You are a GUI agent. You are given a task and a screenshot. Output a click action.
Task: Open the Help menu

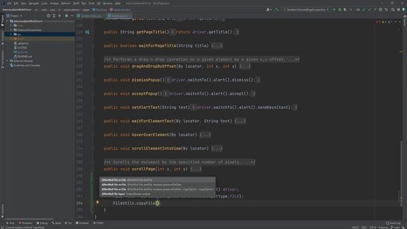tap(118, 3)
